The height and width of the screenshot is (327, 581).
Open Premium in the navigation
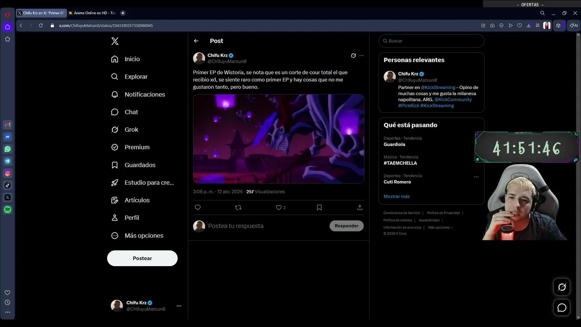point(131,147)
